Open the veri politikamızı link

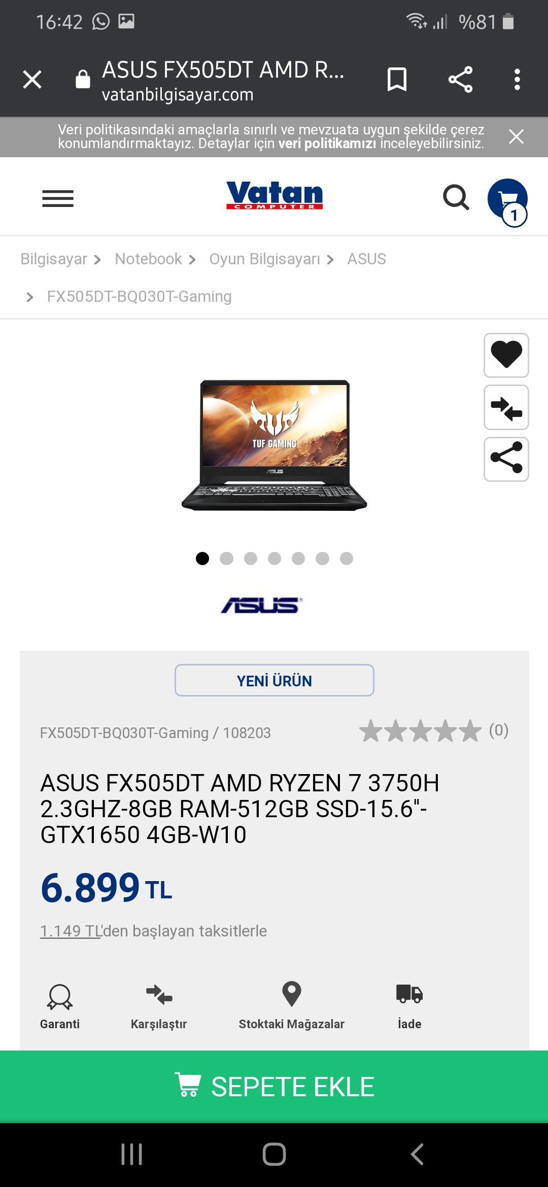(x=327, y=144)
